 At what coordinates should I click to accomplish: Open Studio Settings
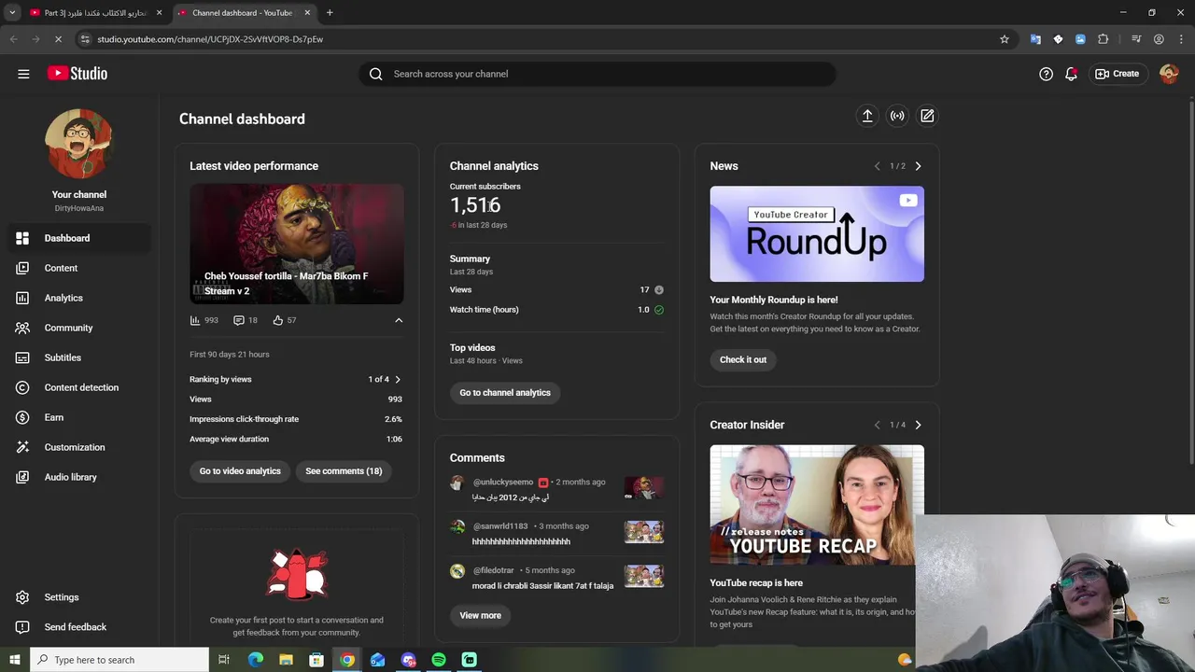79,597
